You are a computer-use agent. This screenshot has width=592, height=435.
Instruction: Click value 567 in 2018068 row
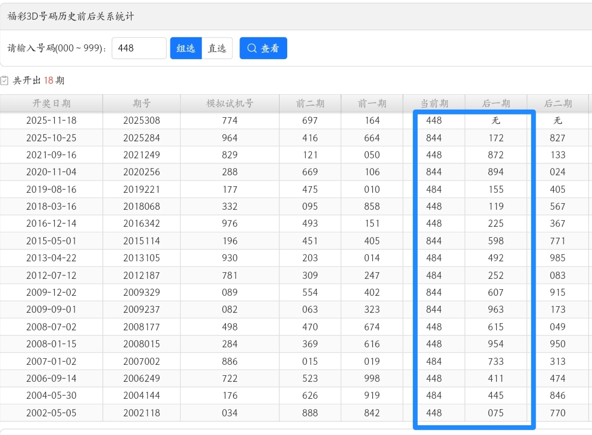[557, 207]
